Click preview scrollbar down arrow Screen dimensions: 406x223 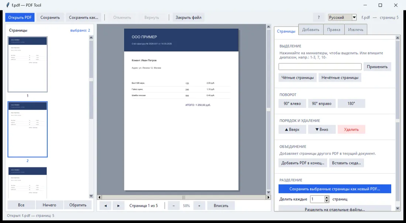268,192
